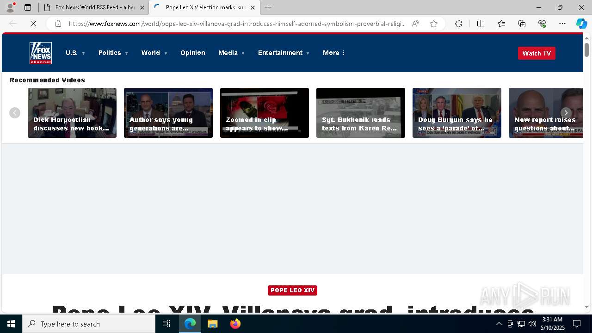Play the Author says young generations video
This screenshot has width=592, height=333.
click(168, 113)
